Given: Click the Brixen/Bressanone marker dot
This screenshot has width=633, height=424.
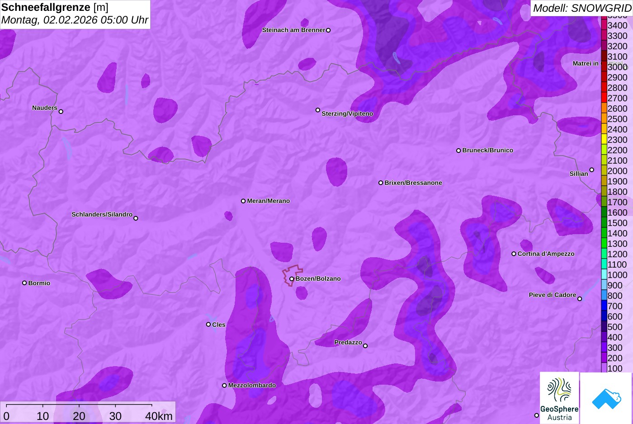Looking at the screenshot, I should click(381, 183).
